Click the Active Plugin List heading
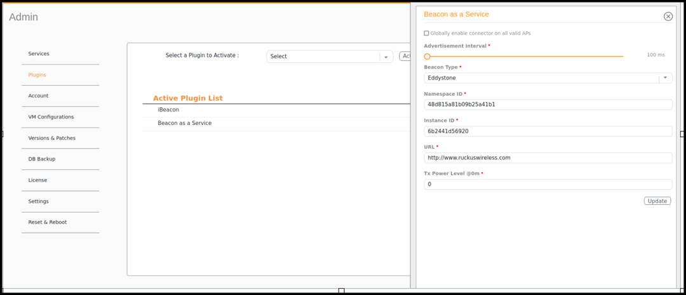This screenshot has width=686, height=295. 187,98
